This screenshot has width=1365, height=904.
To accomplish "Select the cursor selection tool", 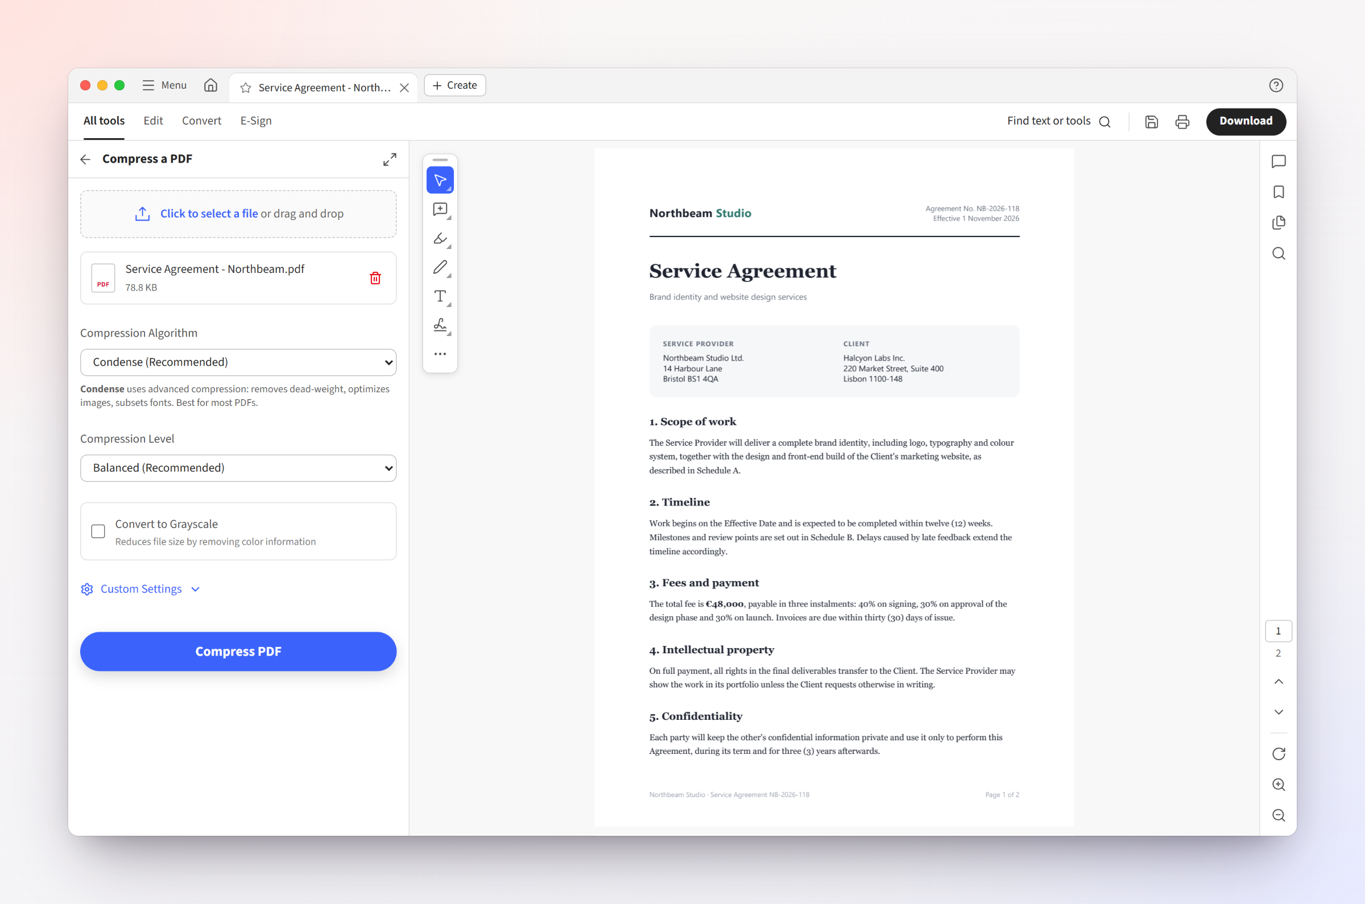I will (440, 180).
